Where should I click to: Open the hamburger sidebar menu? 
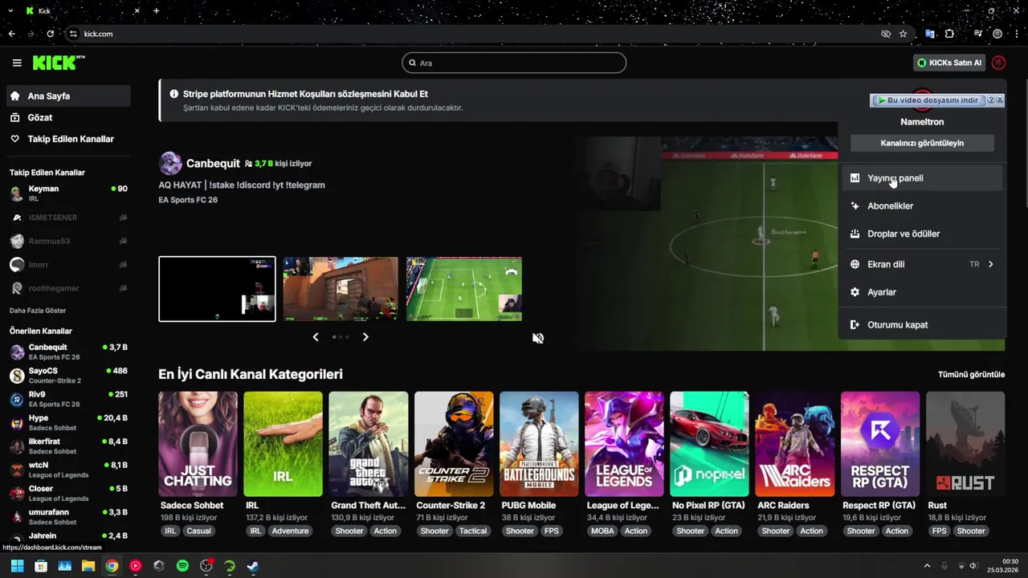(x=17, y=63)
